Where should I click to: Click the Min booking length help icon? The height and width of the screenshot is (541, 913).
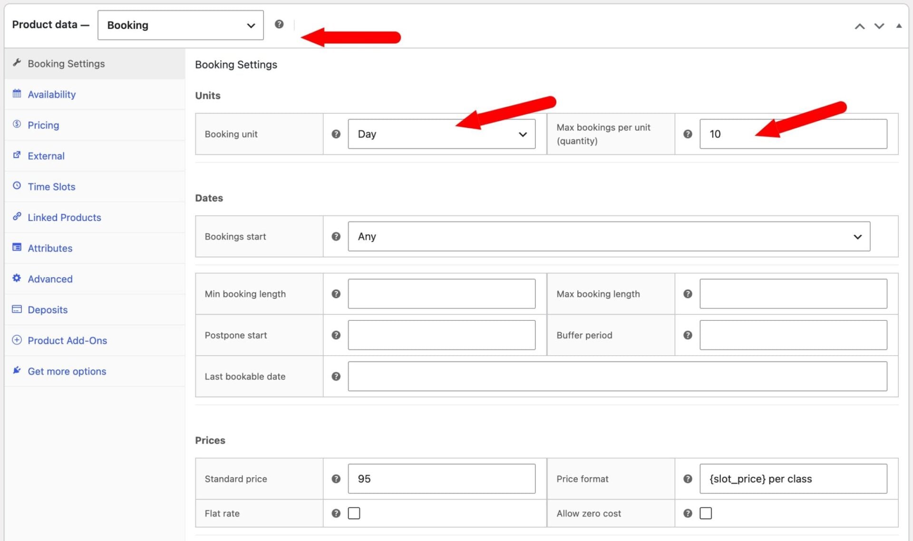tap(336, 294)
